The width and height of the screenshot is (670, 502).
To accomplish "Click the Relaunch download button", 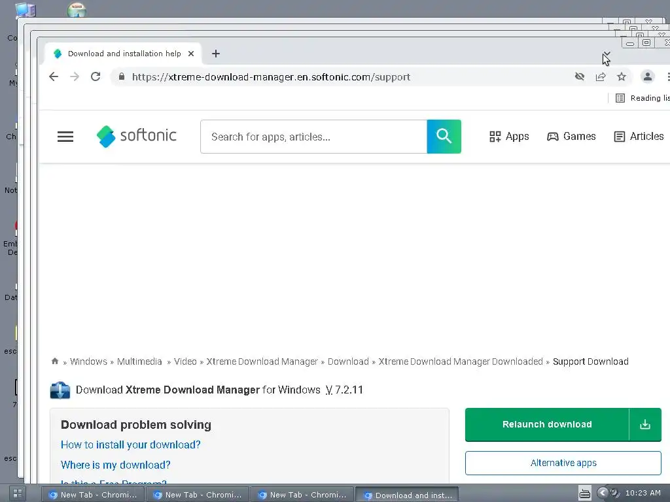I will [x=547, y=424].
